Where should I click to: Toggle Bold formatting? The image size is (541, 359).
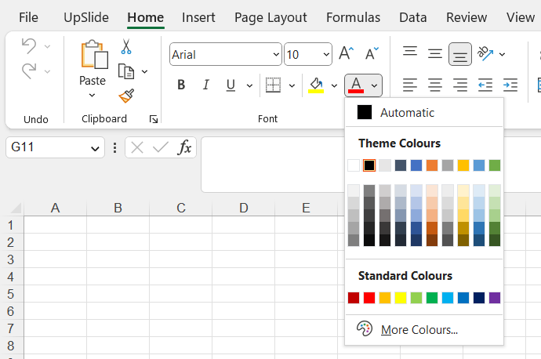pos(181,85)
